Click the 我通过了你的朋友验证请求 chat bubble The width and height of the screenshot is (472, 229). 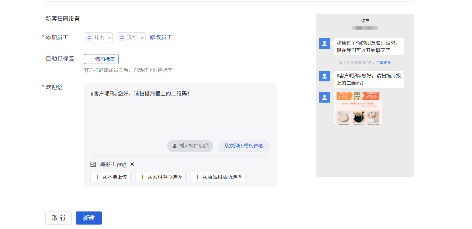[x=369, y=47]
